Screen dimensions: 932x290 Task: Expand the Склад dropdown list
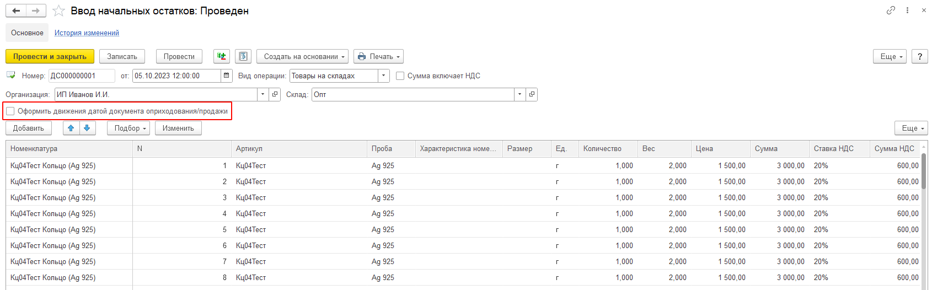pyautogui.click(x=519, y=94)
